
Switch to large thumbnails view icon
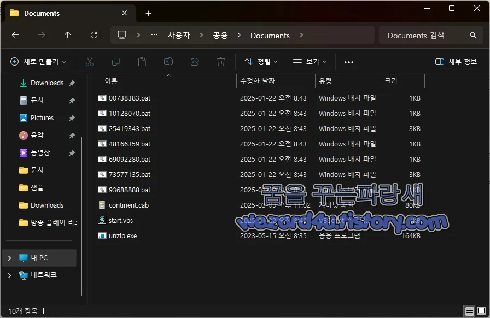pyautogui.click(x=481, y=311)
